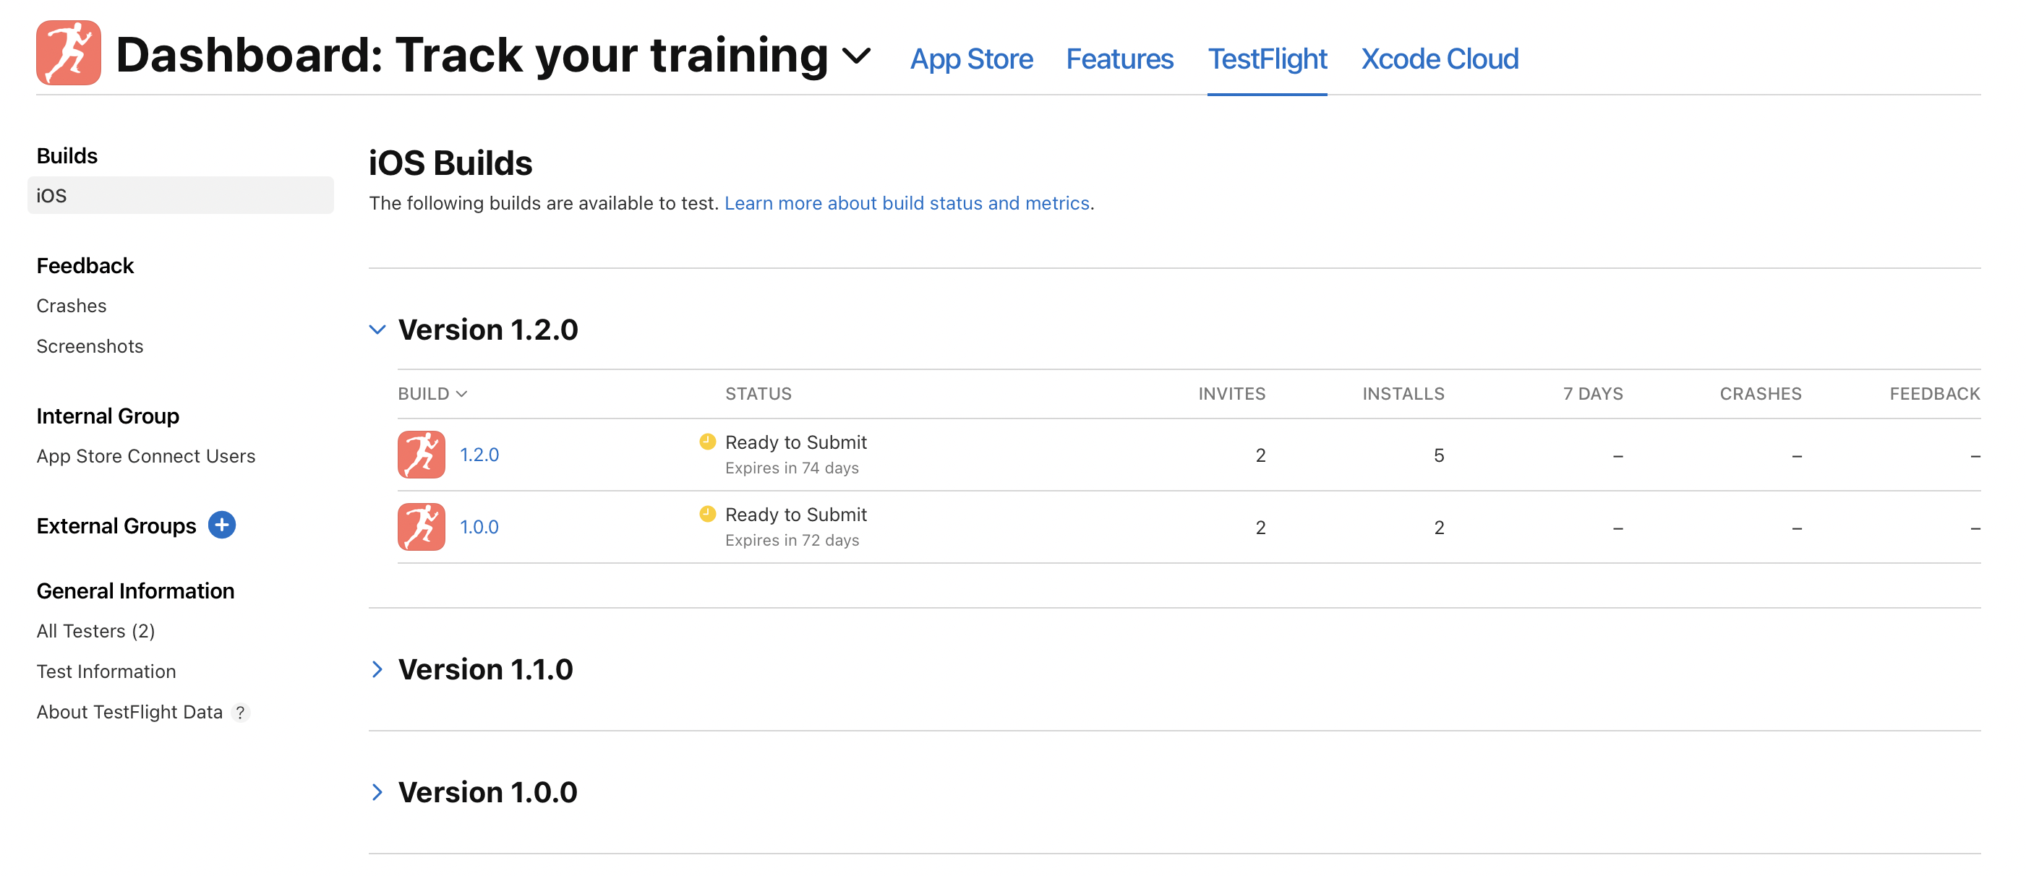This screenshot has width=2026, height=876.
Task: Open build 1.2.0 details
Action: 479,455
